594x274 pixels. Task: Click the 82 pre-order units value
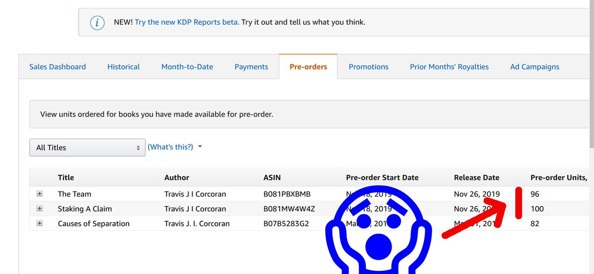click(535, 224)
